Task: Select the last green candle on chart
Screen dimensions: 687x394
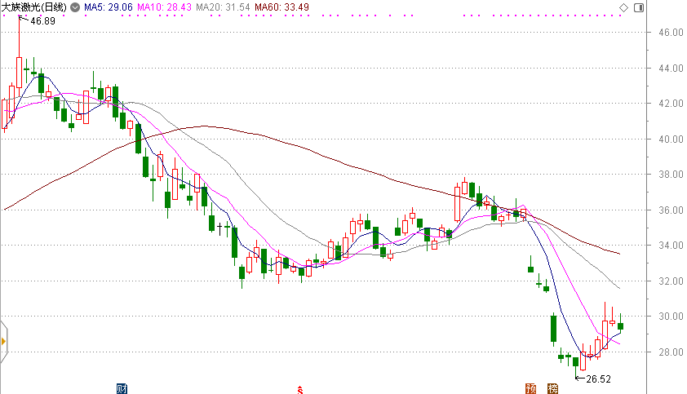Action: [x=620, y=326]
